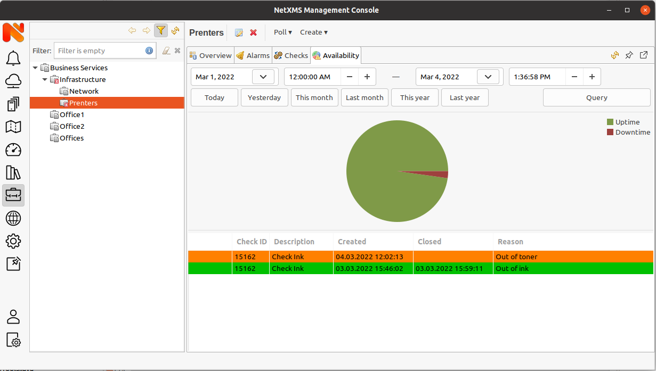Decrease the end time value
The image size is (656, 371).
[574, 77]
